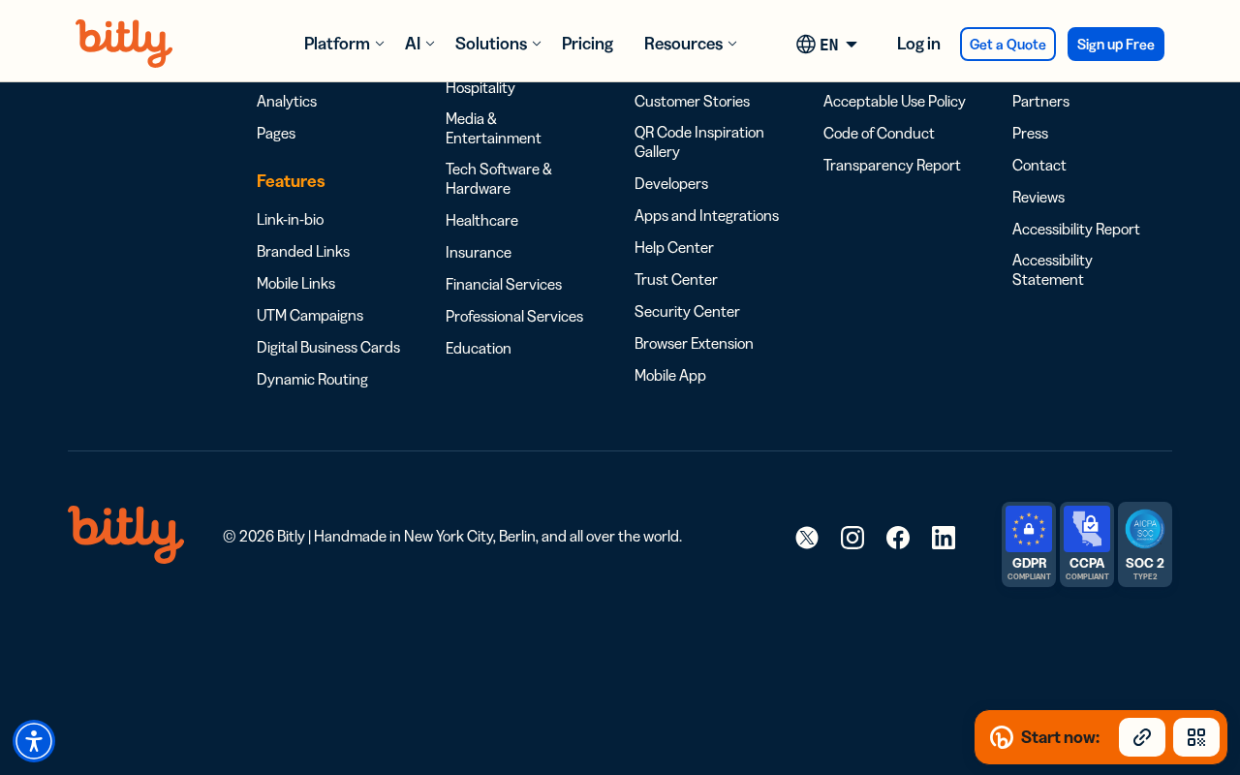Expand the Resources menu in header
Screen dimensions: 1240x775
(x=691, y=44)
